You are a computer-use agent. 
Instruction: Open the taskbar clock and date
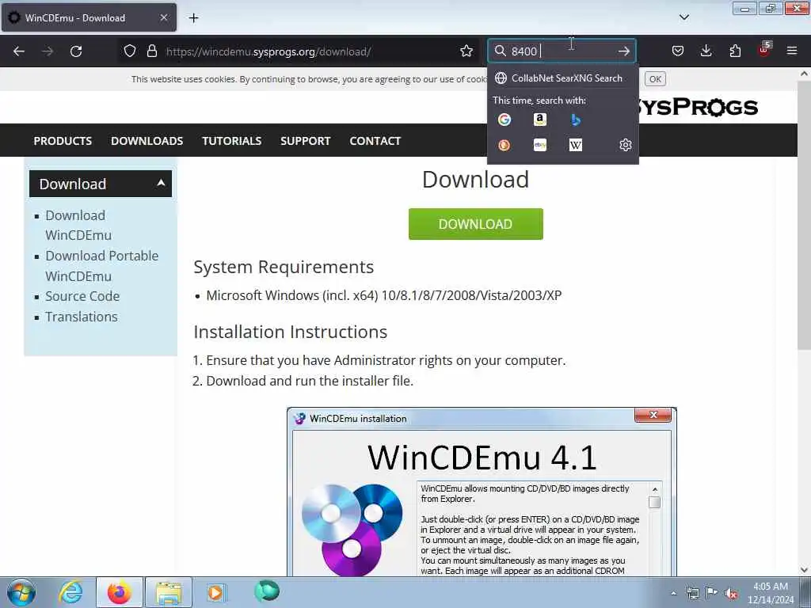point(771,593)
